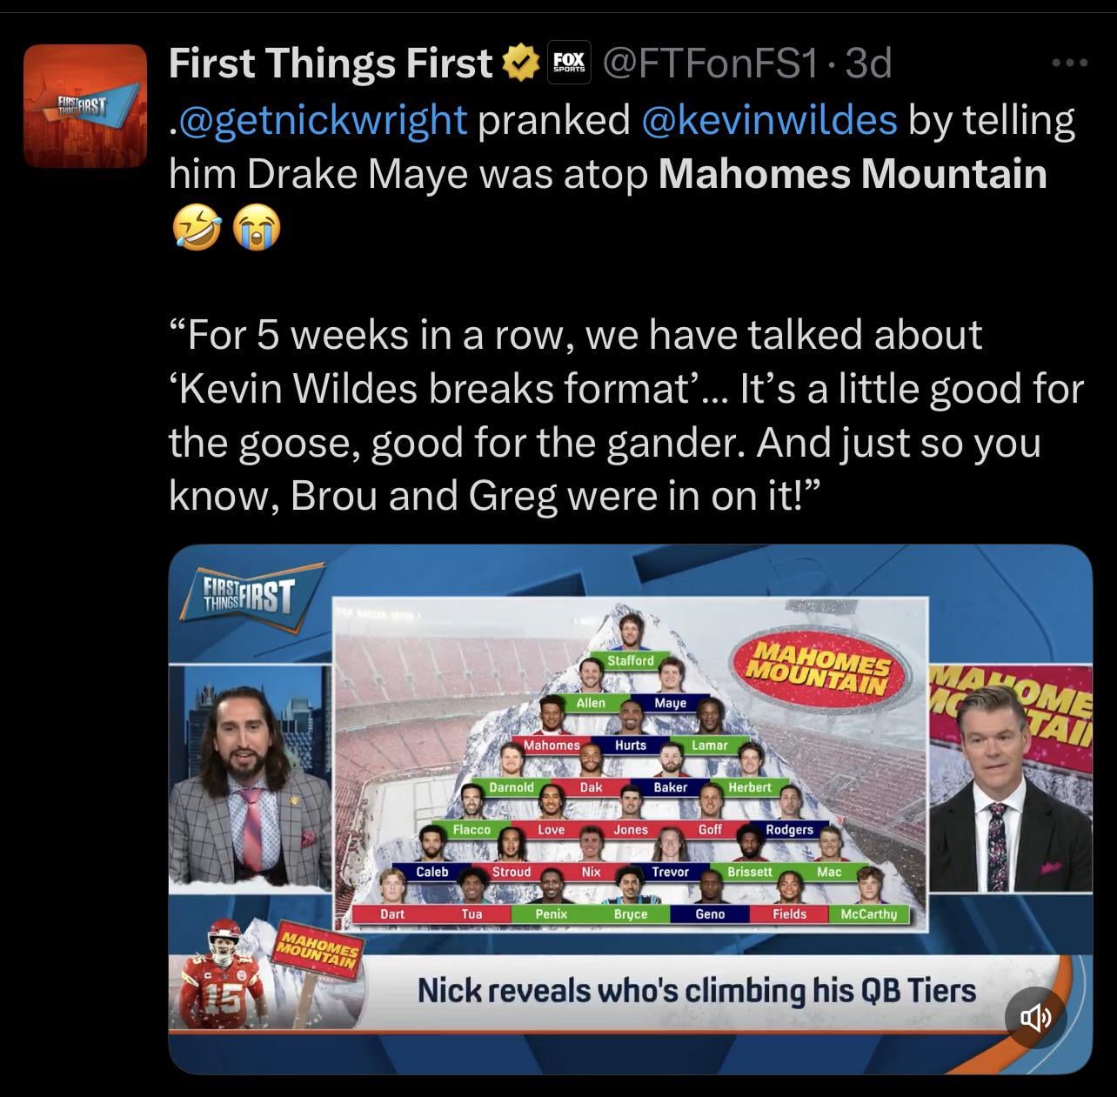1117x1097 pixels.
Task: Open First Things First profile avatar
Action: [84, 105]
